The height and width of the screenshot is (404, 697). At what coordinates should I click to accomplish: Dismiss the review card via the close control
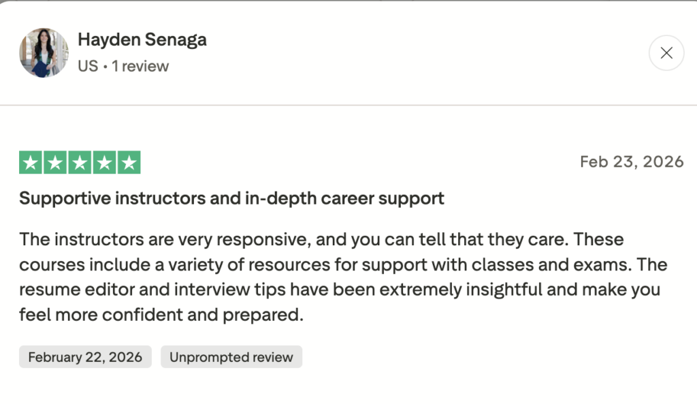[666, 52]
